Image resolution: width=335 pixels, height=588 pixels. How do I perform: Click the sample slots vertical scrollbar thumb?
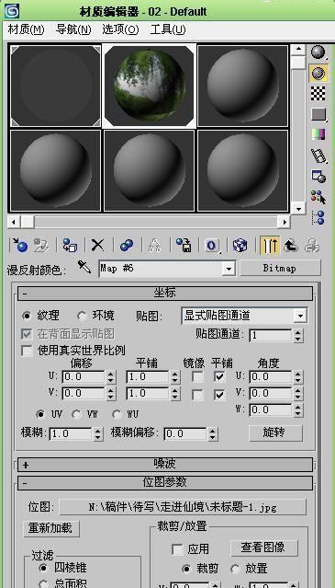298,62
